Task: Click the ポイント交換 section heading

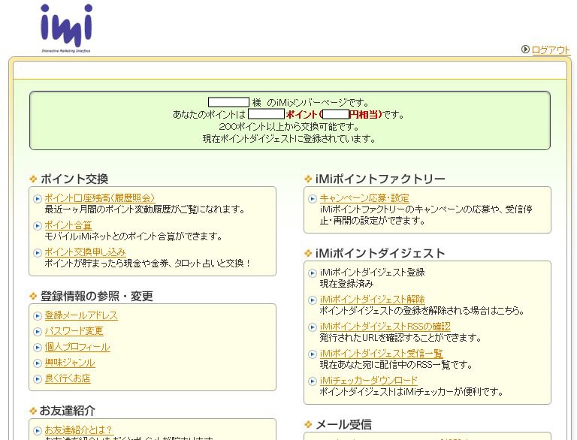Action: click(74, 179)
